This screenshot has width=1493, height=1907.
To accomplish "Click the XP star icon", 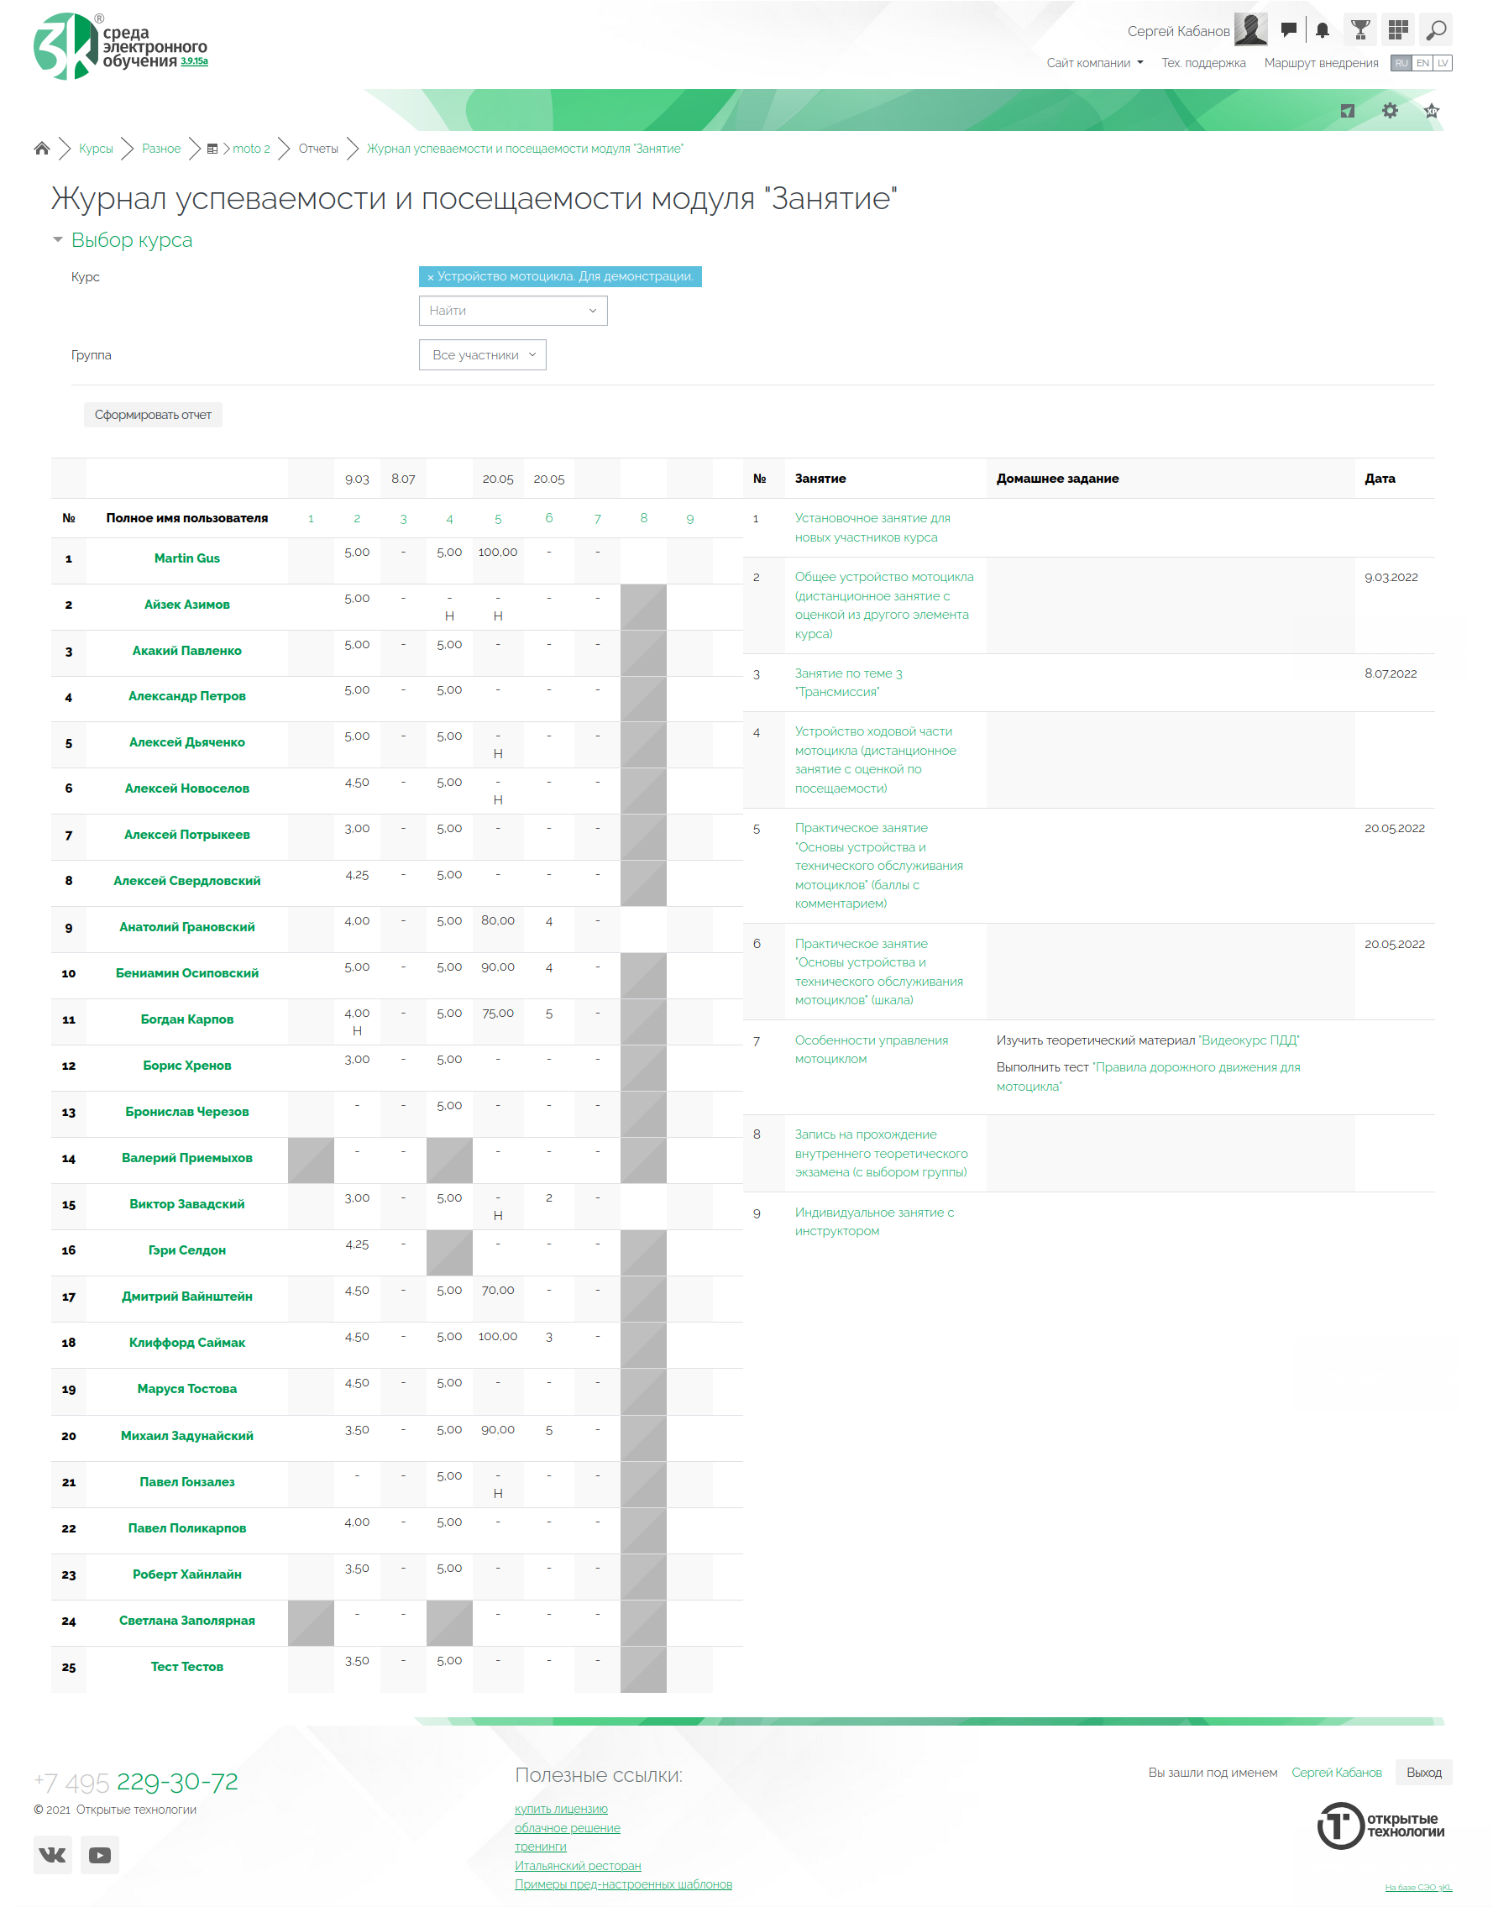I will coord(1431,110).
